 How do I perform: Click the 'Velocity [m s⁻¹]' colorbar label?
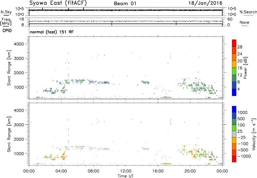(x=254, y=134)
